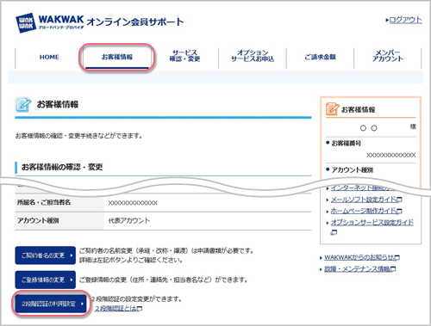Select the お客様情報 navigation tab
Screen dimensions: 431x326
[117, 57]
